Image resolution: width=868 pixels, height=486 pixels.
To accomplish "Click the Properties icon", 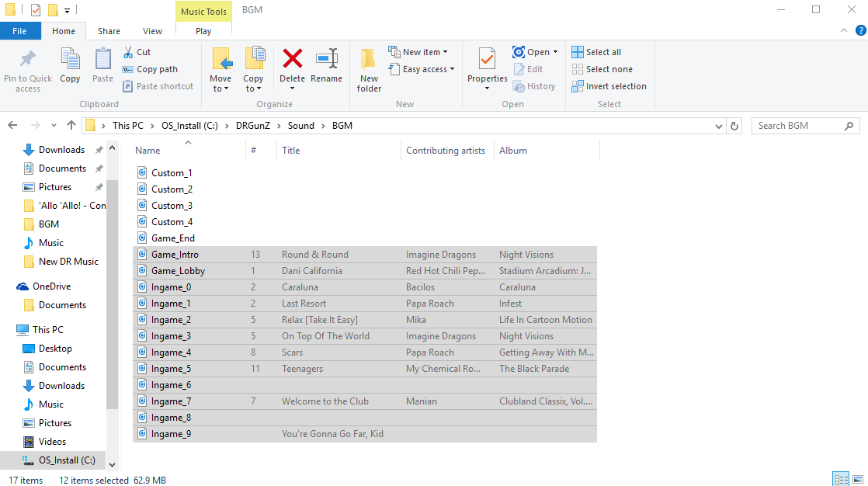I will pos(487,59).
